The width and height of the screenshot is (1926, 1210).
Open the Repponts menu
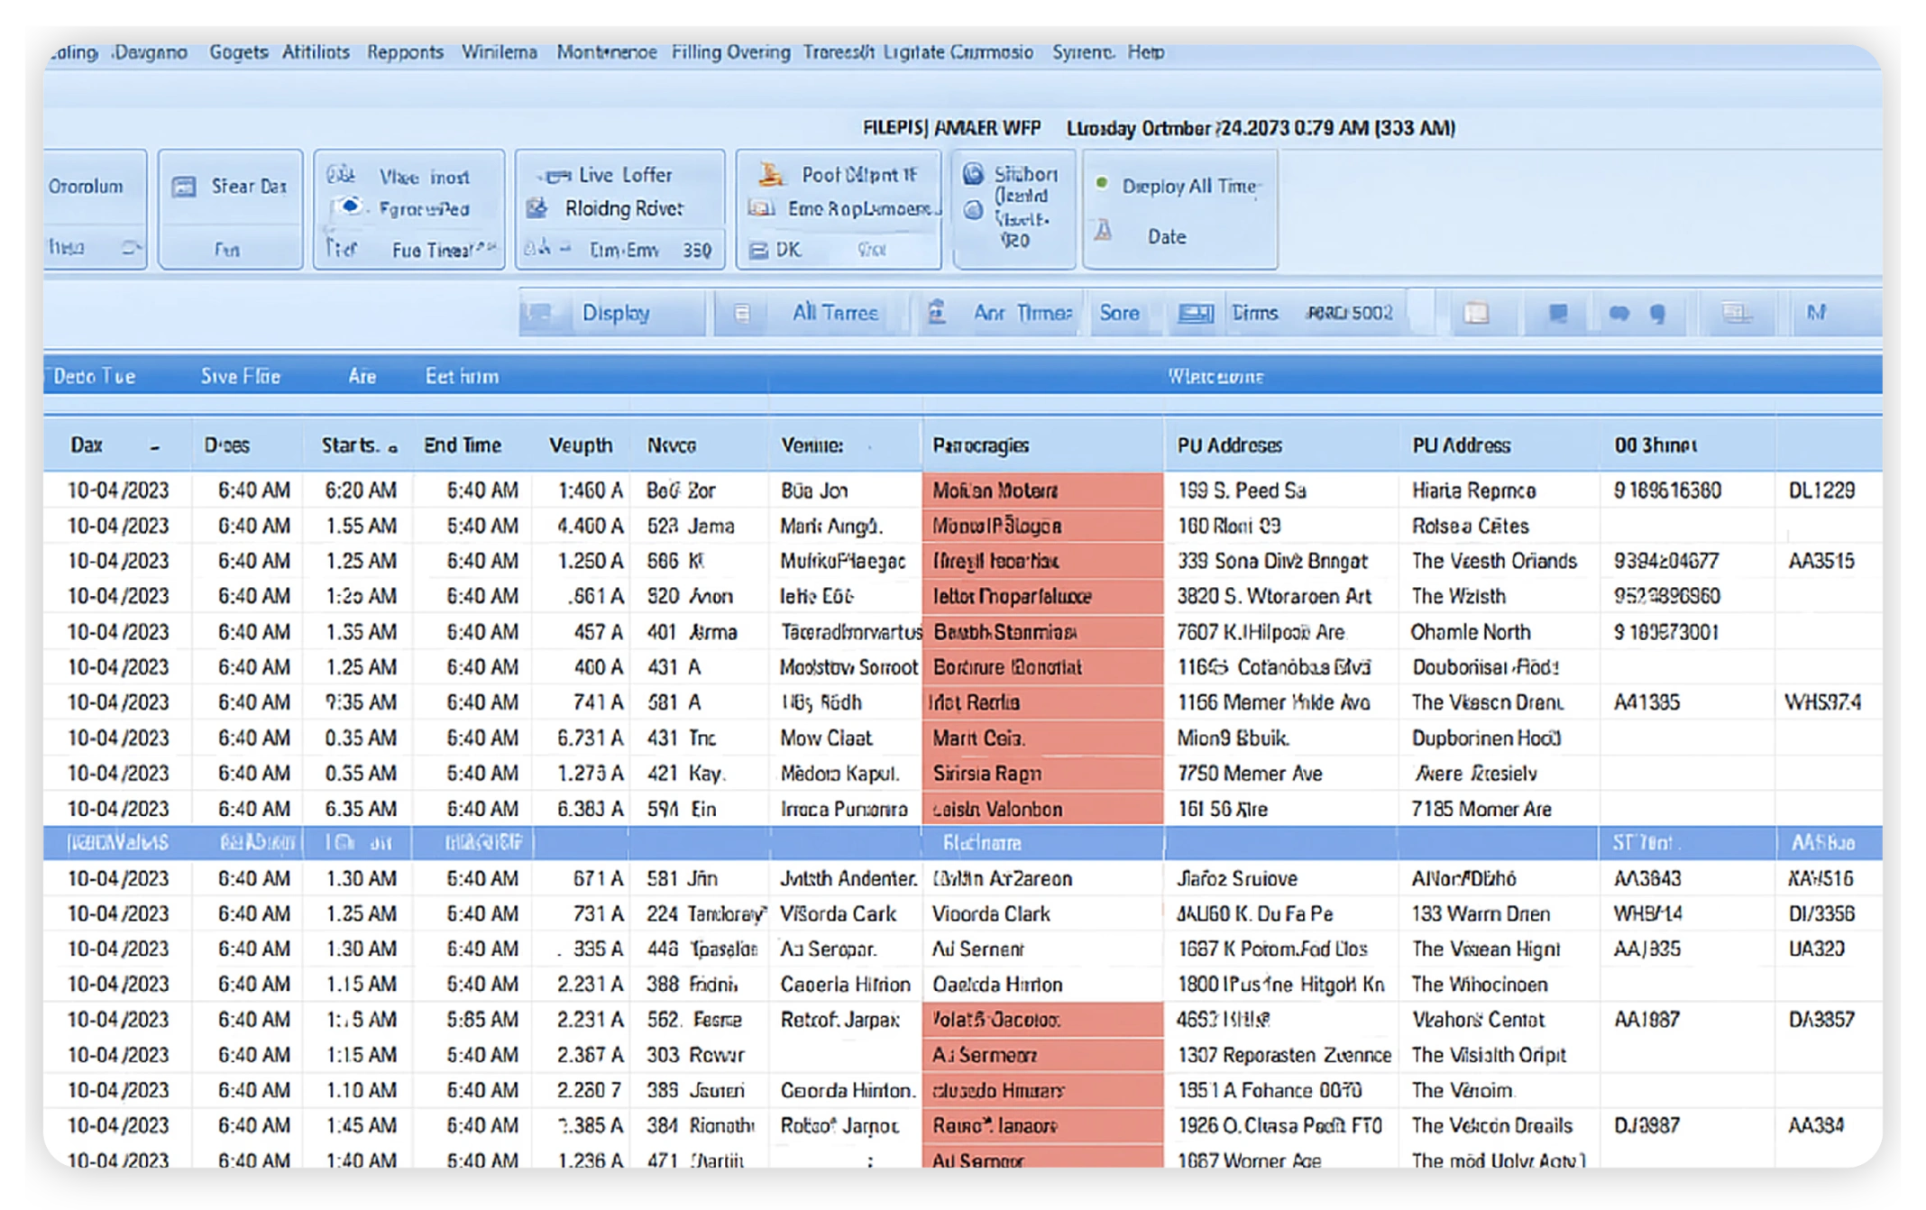405,52
